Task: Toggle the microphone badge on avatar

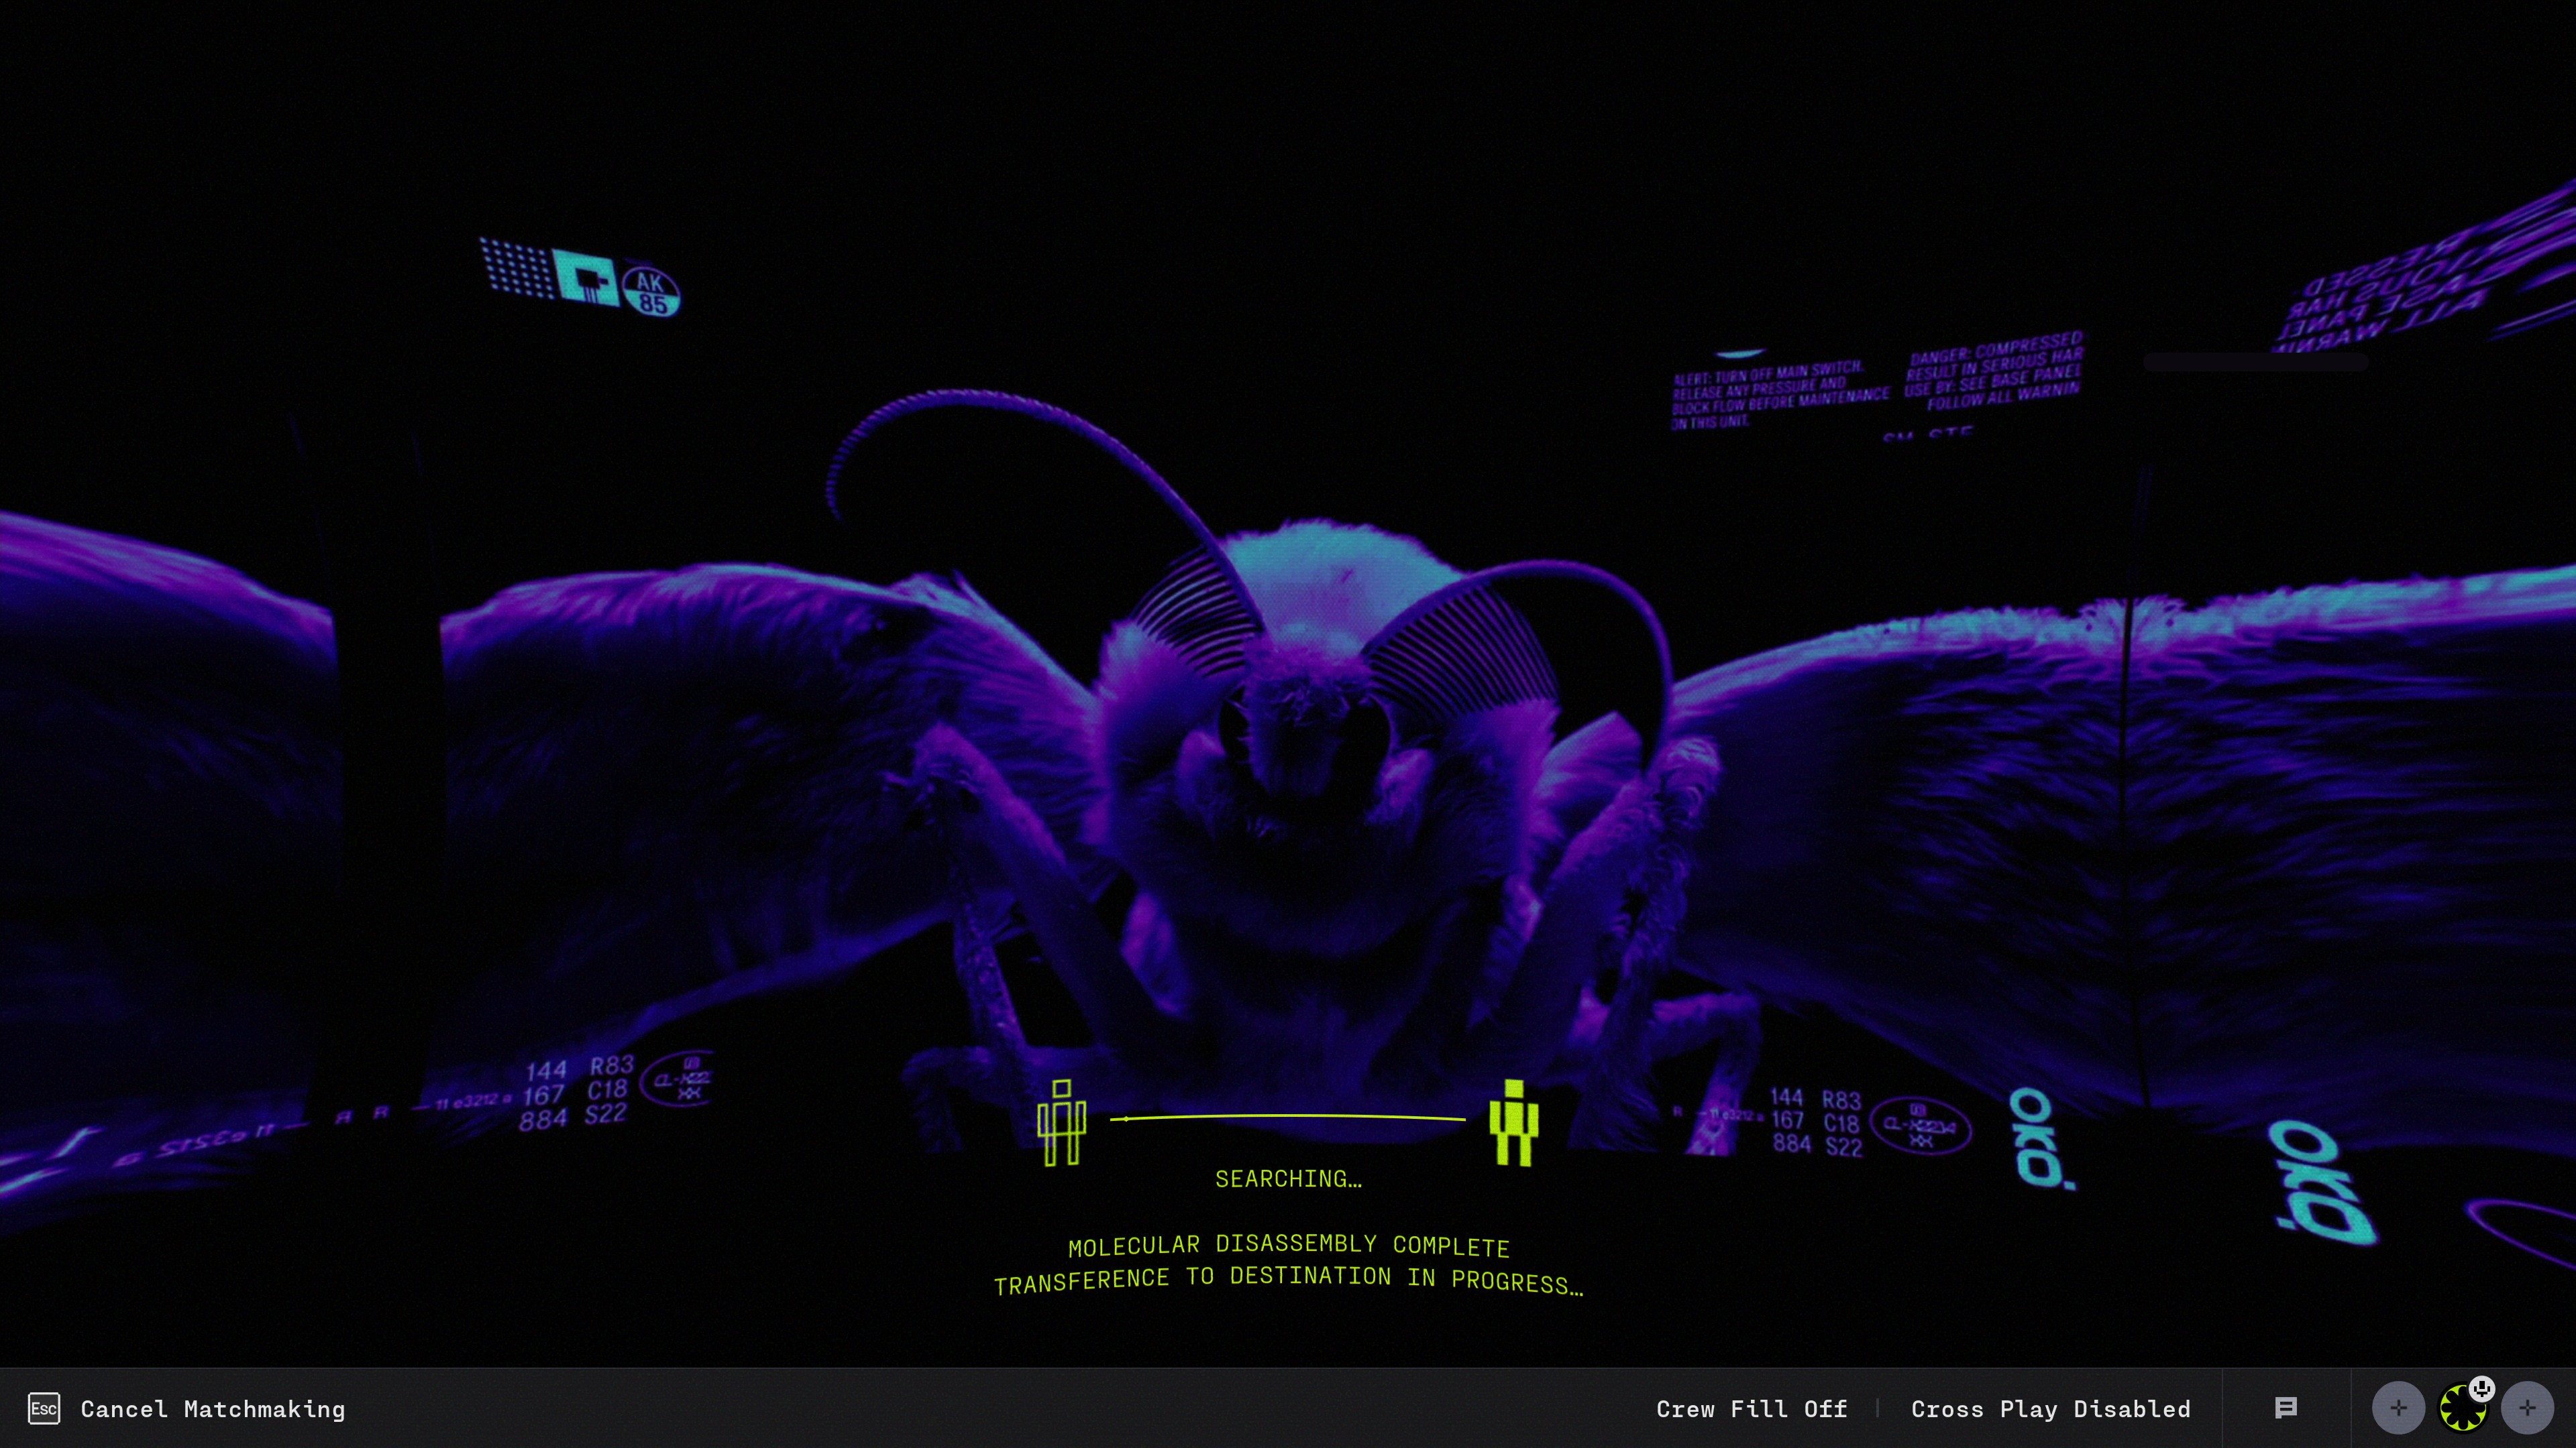Action: pos(2482,1388)
